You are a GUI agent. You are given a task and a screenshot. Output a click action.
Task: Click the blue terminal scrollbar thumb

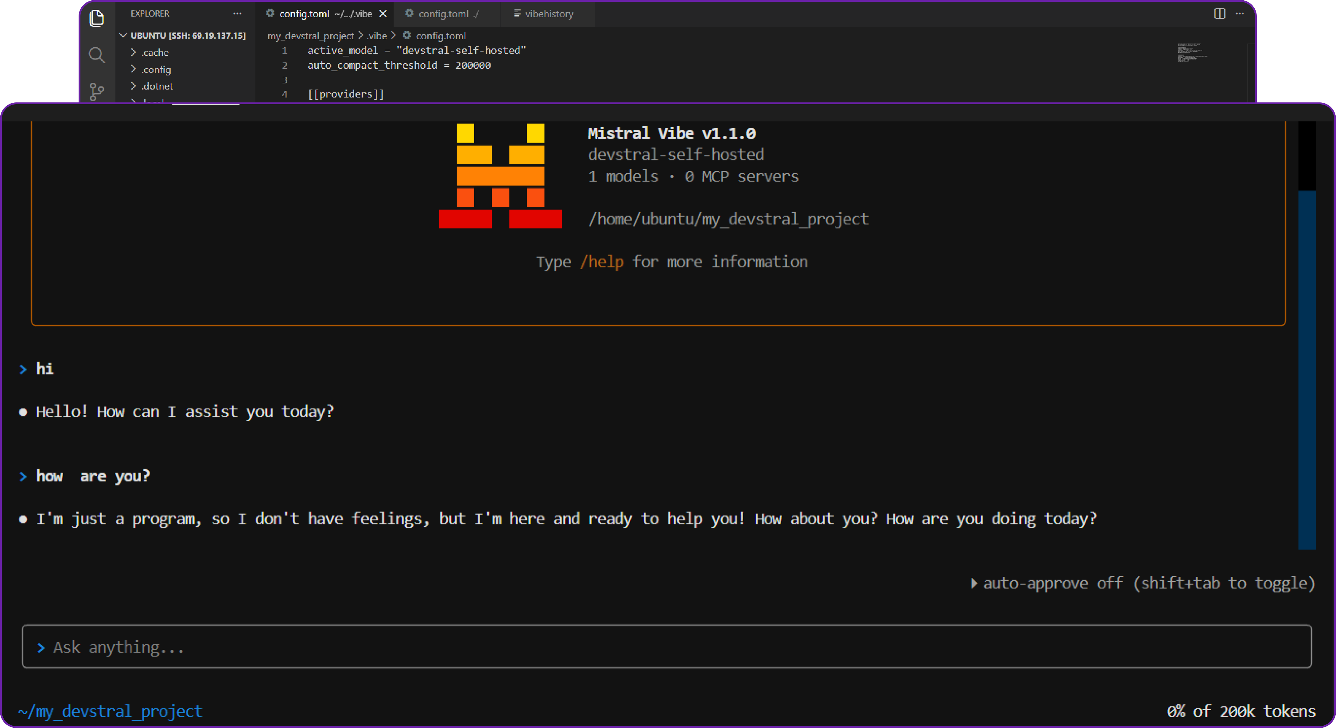(1307, 370)
